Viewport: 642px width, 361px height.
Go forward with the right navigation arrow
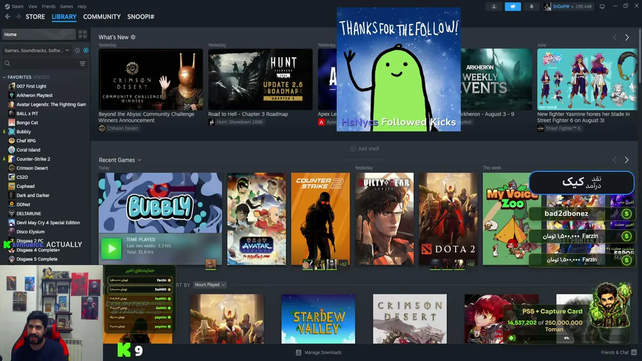[18, 17]
